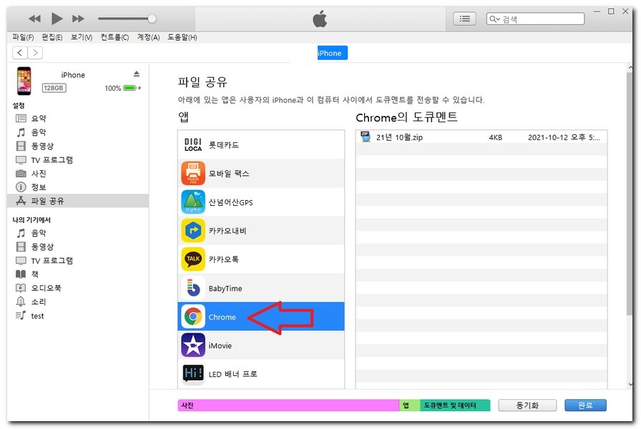Click the volume slider knob
The height and width of the screenshot is (429, 641).
click(x=152, y=19)
